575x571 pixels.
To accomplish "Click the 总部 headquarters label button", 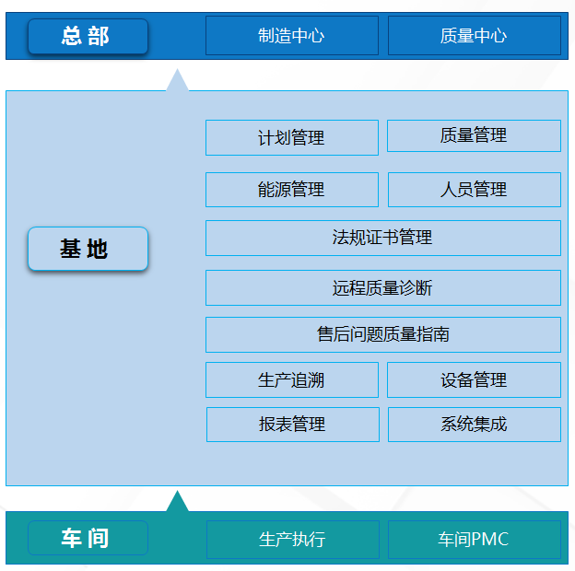I will point(88,36).
